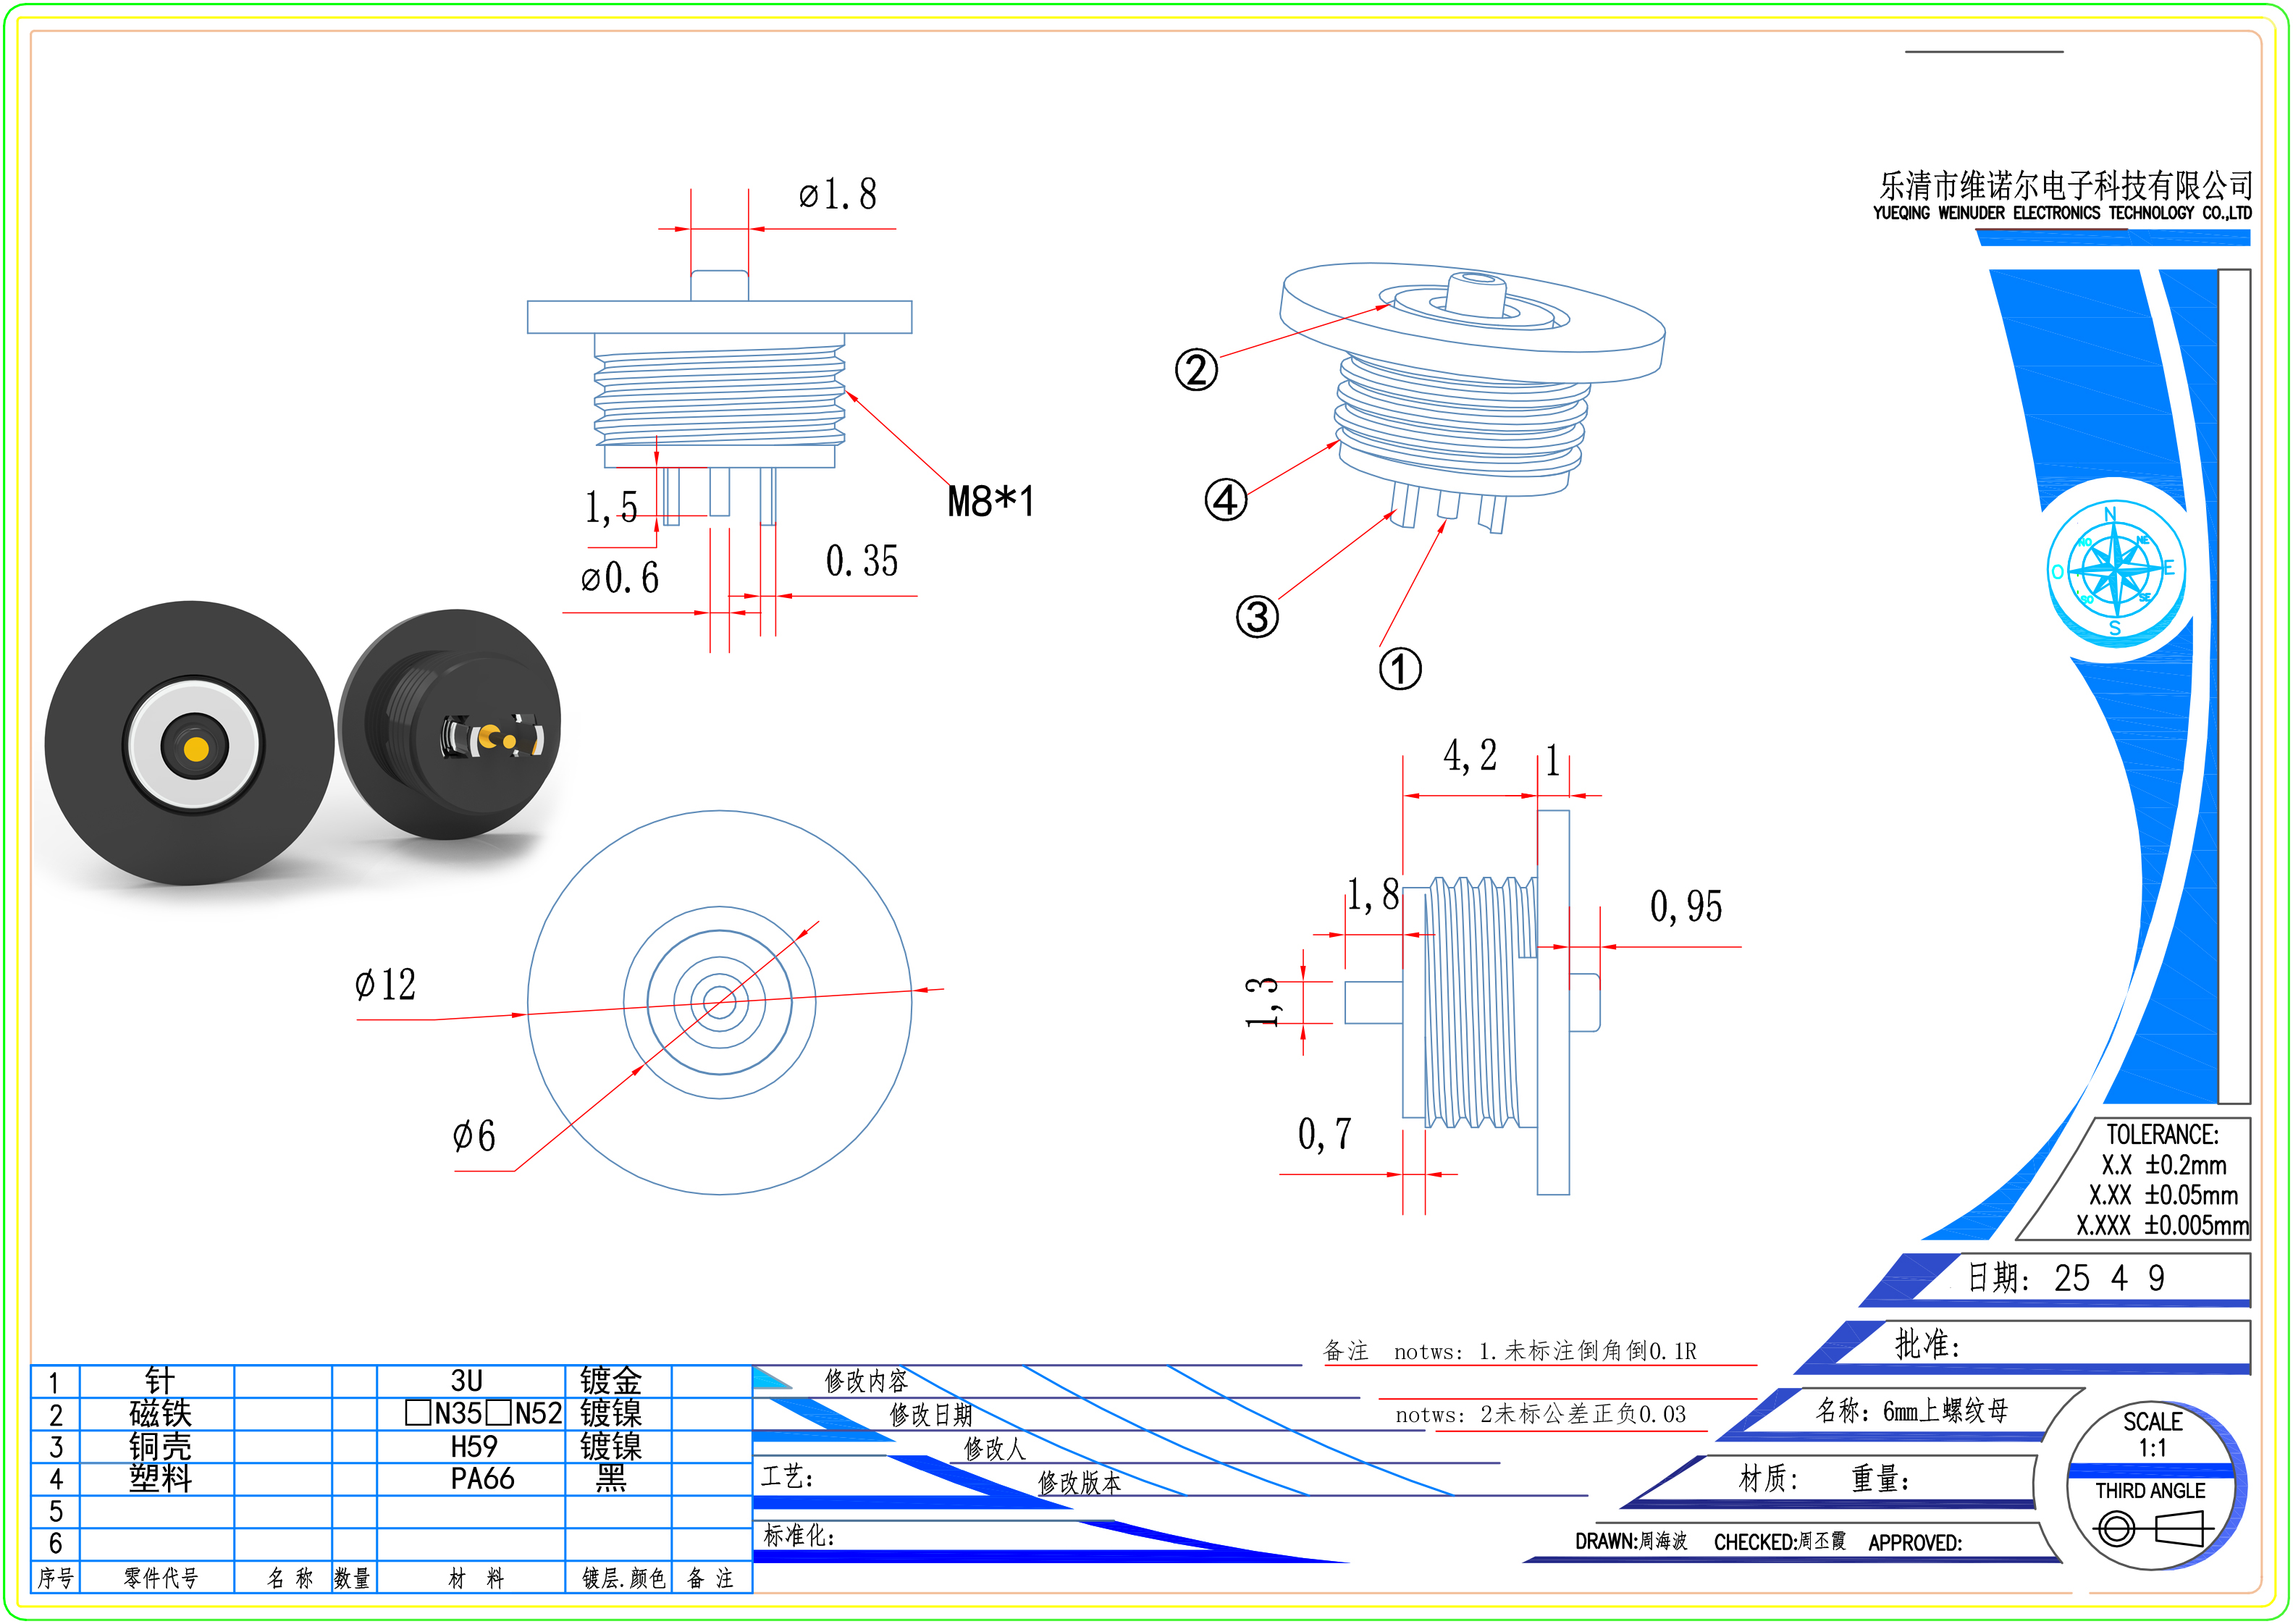Click the 标准化: label
Image resolution: width=2293 pixels, height=1624 pixels.
799,1535
